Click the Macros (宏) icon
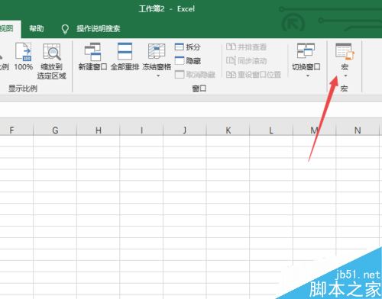The width and height of the screenshot is (382, 299). (345, 52)
